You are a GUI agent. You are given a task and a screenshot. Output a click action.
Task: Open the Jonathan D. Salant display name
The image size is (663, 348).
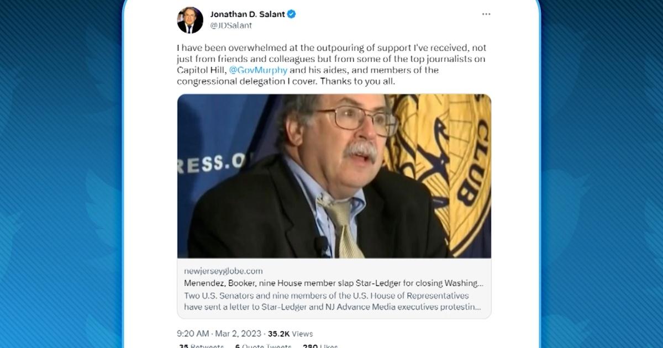(x=247, y=14)
